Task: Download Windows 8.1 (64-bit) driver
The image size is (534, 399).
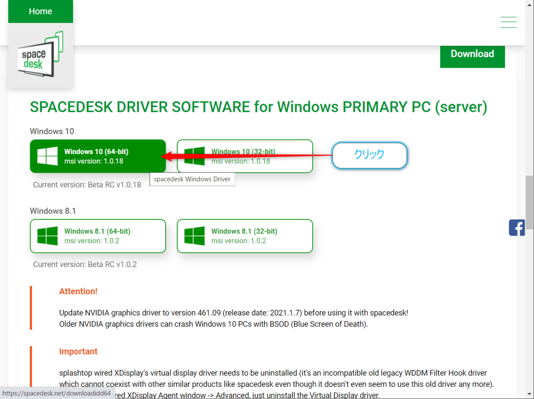Action: point(98,236)
